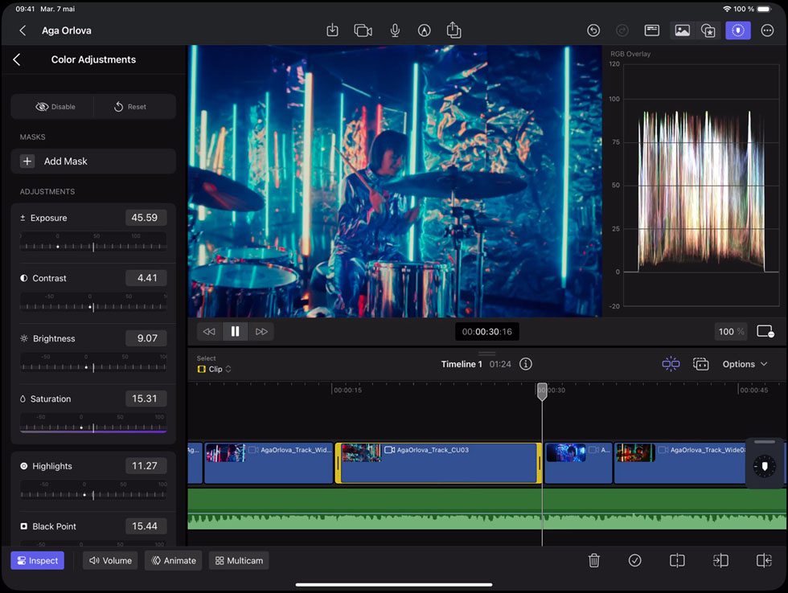Screen dimensions: 788x593
Task: Pause playback in the viewer
Action: click(235, 331)
